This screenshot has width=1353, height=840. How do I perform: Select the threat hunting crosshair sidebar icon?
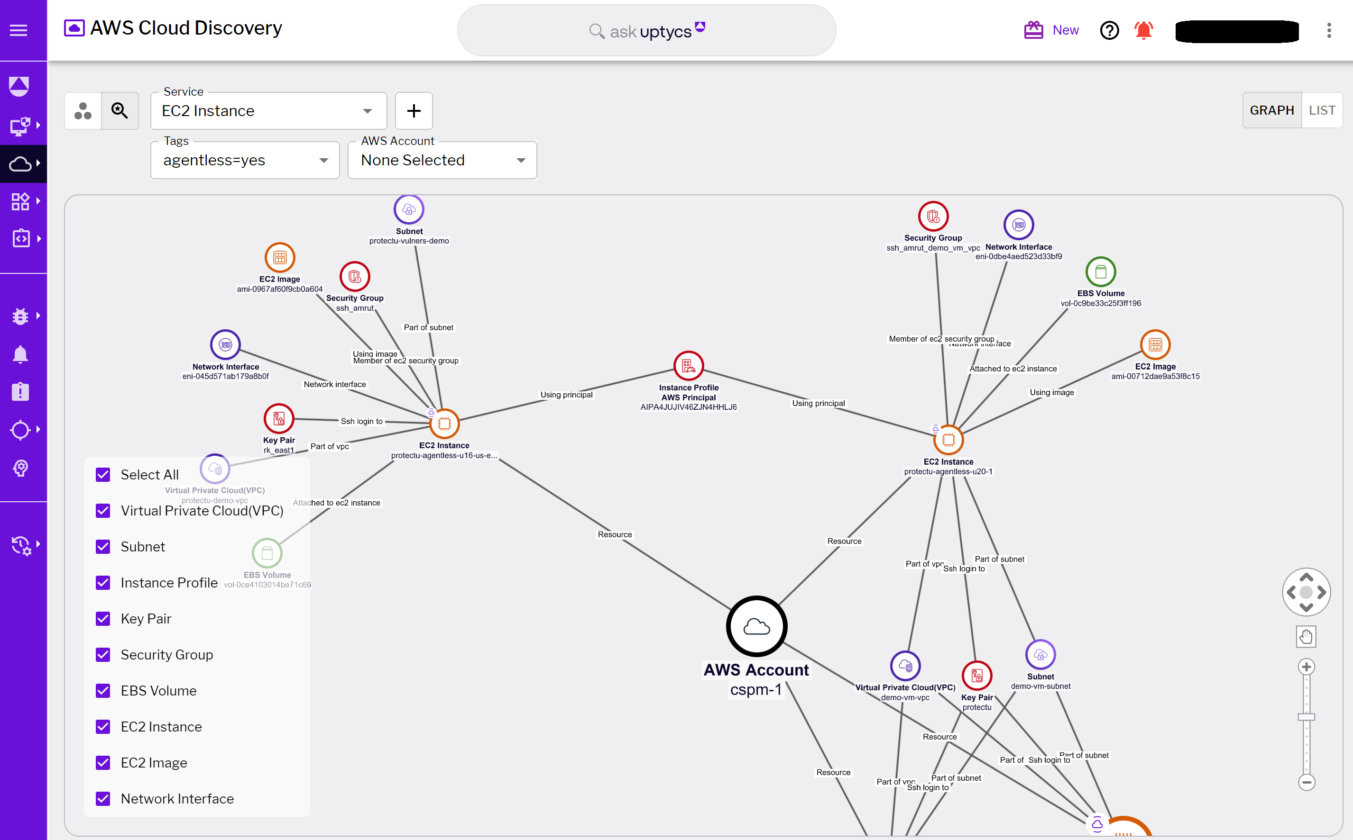[x=21, y=429]
